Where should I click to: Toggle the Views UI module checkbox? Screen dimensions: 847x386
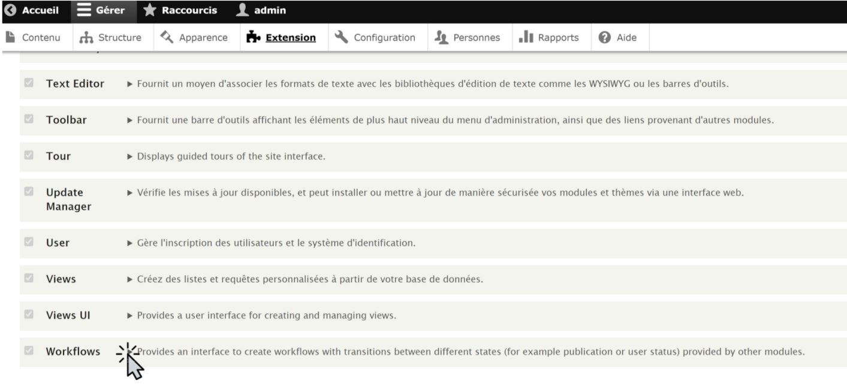28,315
